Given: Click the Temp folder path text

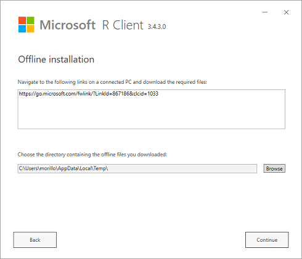Looking at the screenshot, I should pos(63,168).
